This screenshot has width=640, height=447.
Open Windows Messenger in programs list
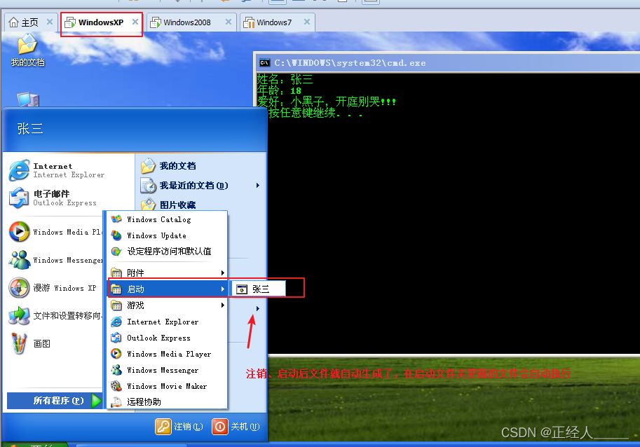pyautogui.click(x=167, y=370)
